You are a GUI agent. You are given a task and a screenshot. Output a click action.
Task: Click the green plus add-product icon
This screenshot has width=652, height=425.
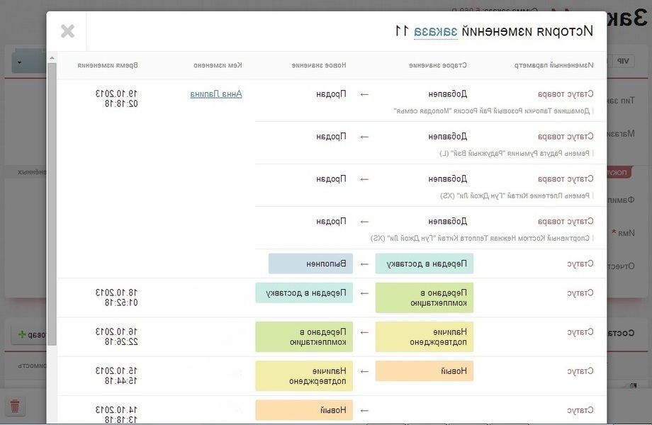(x=22, y=334)
